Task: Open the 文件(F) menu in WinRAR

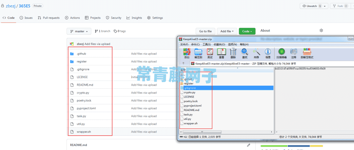Action: tap(184, 44)
